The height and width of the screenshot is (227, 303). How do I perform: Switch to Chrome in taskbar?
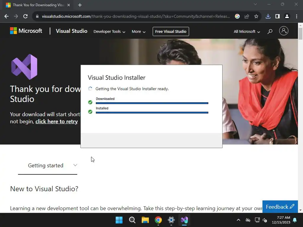point(158,220)
